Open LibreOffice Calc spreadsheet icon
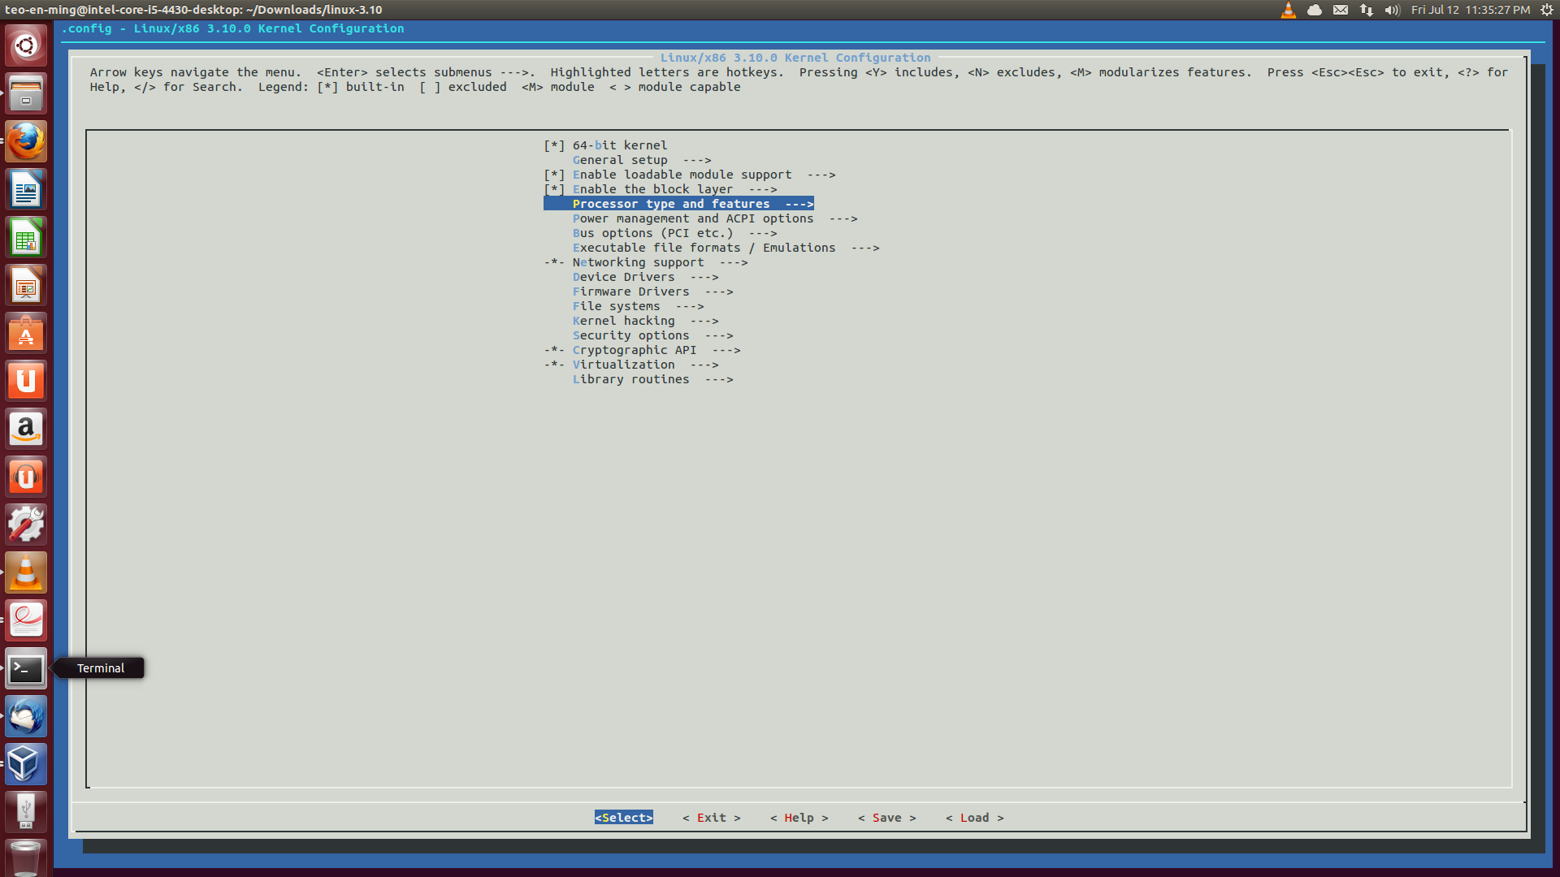 tap(26, 238)
